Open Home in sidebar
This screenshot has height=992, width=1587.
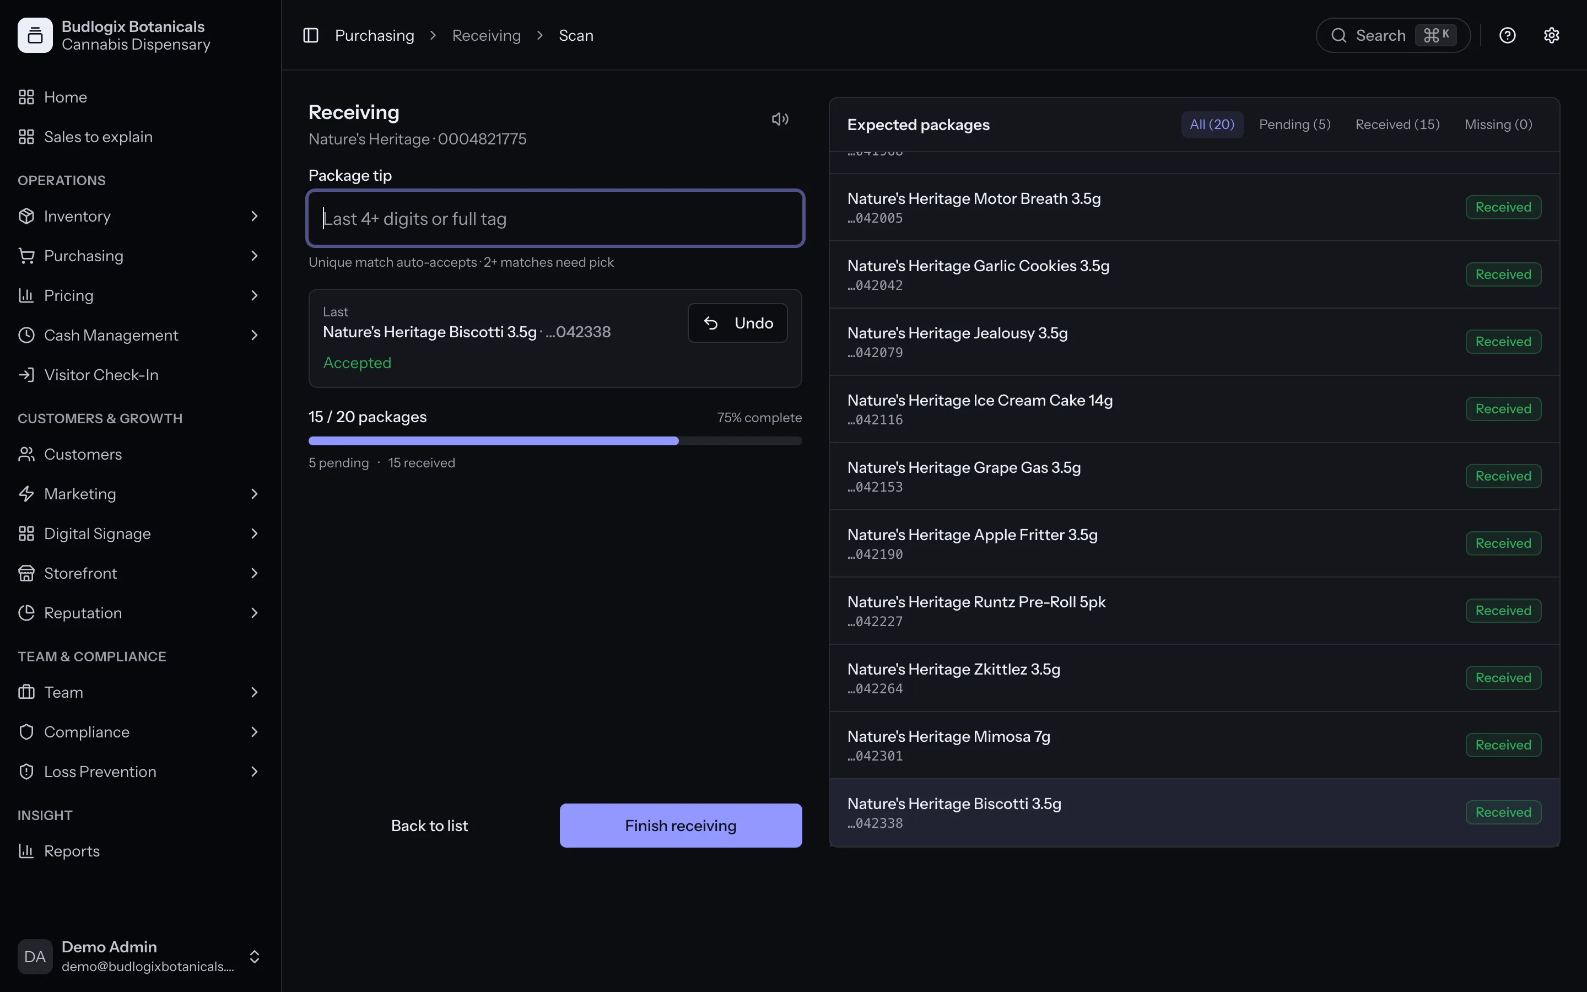[141, 97]
